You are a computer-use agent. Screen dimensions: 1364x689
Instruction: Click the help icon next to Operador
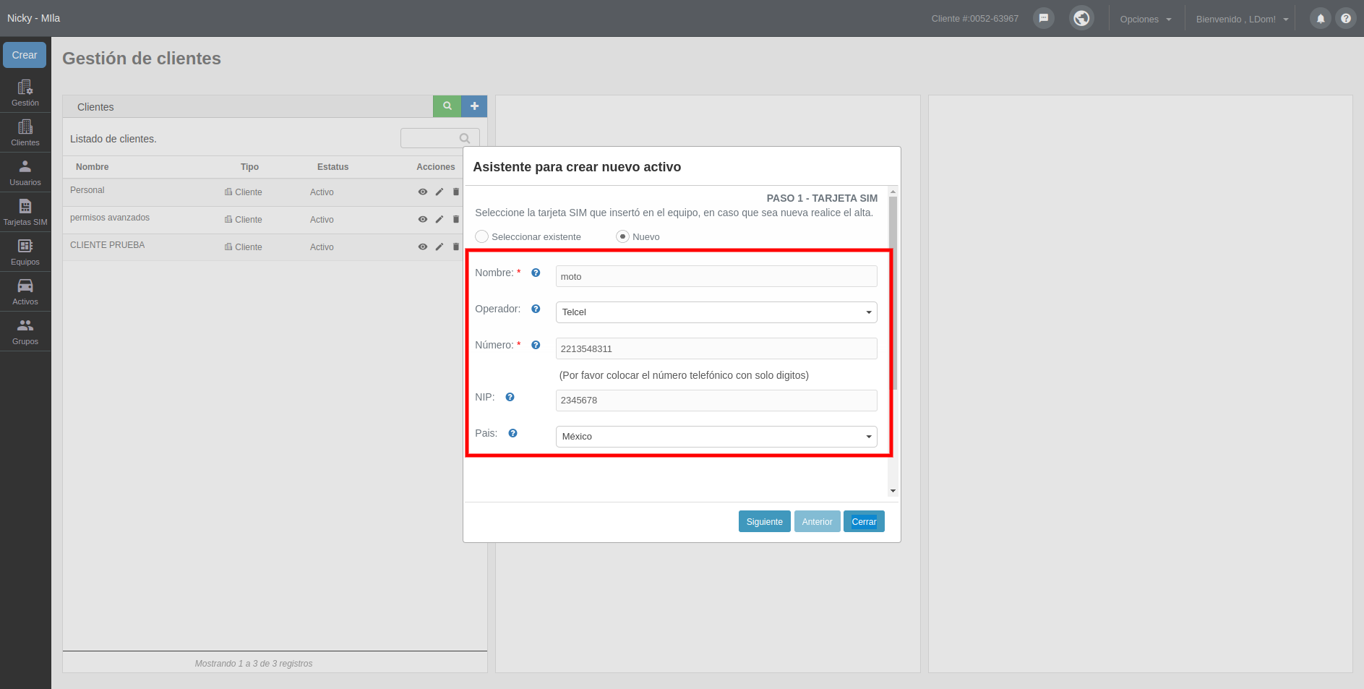point(536,309)
